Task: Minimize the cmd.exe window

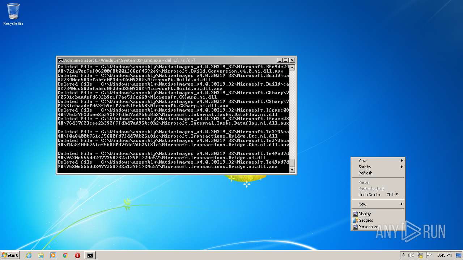Action: pos(280,60)
